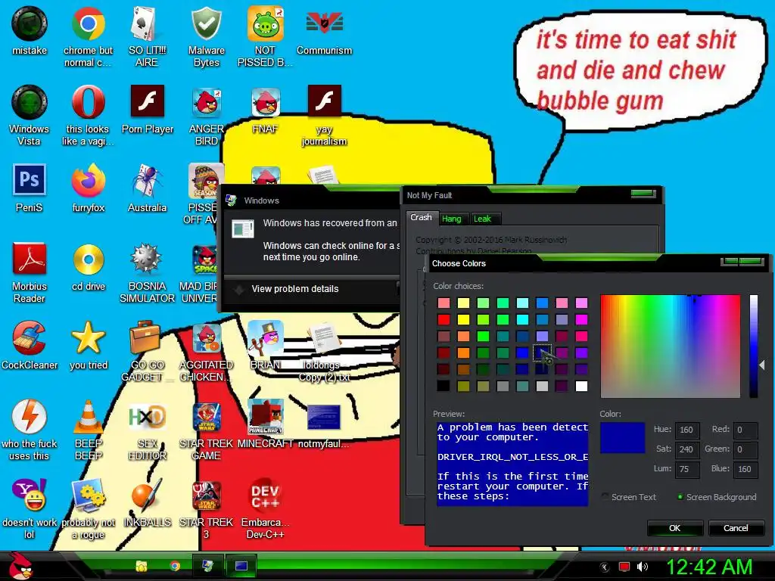Click the red monitor tray icon
The height and width of the screenshot is (581, 775).
click(x=624, y=567)
